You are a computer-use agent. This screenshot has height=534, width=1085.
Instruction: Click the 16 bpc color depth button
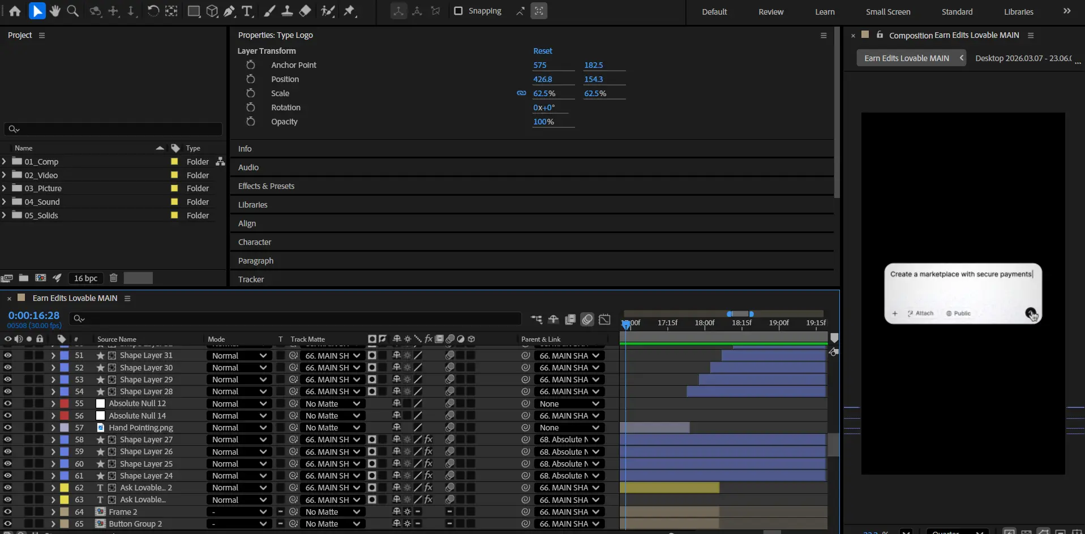tap(86, 278)
